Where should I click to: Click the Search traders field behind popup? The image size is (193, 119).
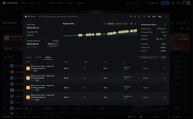(13, 28)
